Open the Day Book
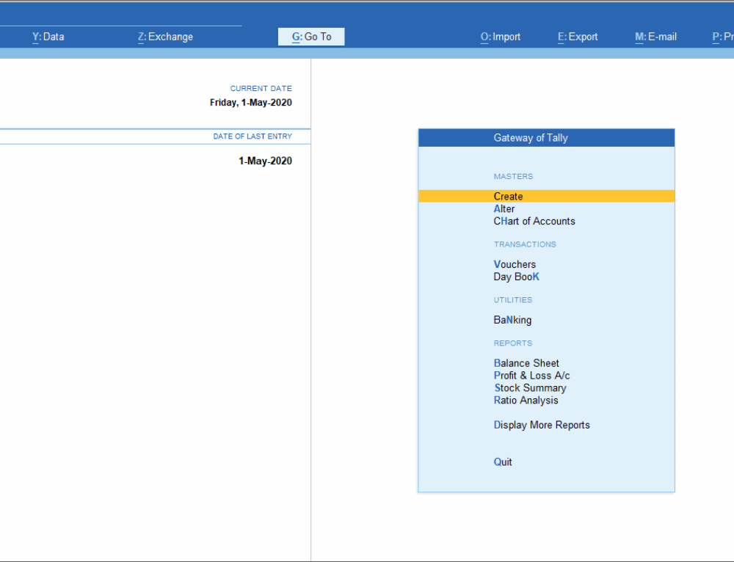 [516, 277]
